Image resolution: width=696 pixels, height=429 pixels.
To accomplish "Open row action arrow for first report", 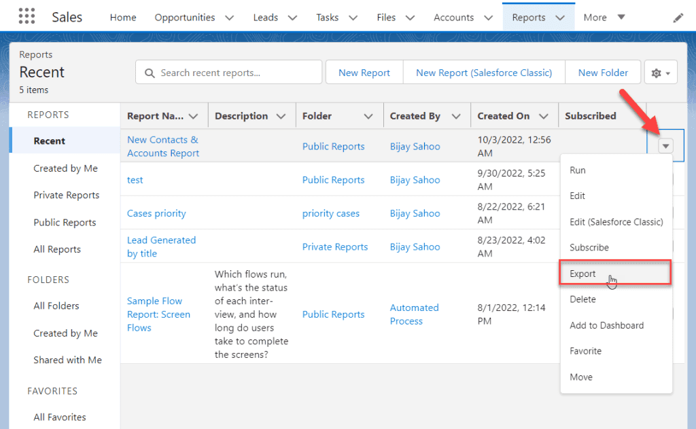I will click(665, 146).
